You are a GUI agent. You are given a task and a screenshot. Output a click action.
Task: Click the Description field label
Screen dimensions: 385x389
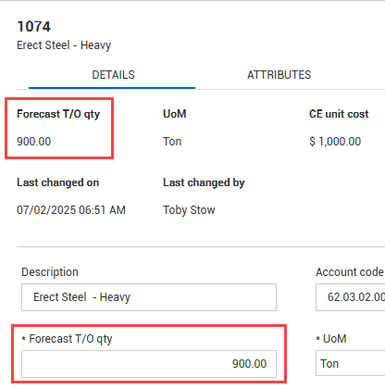coord(50,272)
